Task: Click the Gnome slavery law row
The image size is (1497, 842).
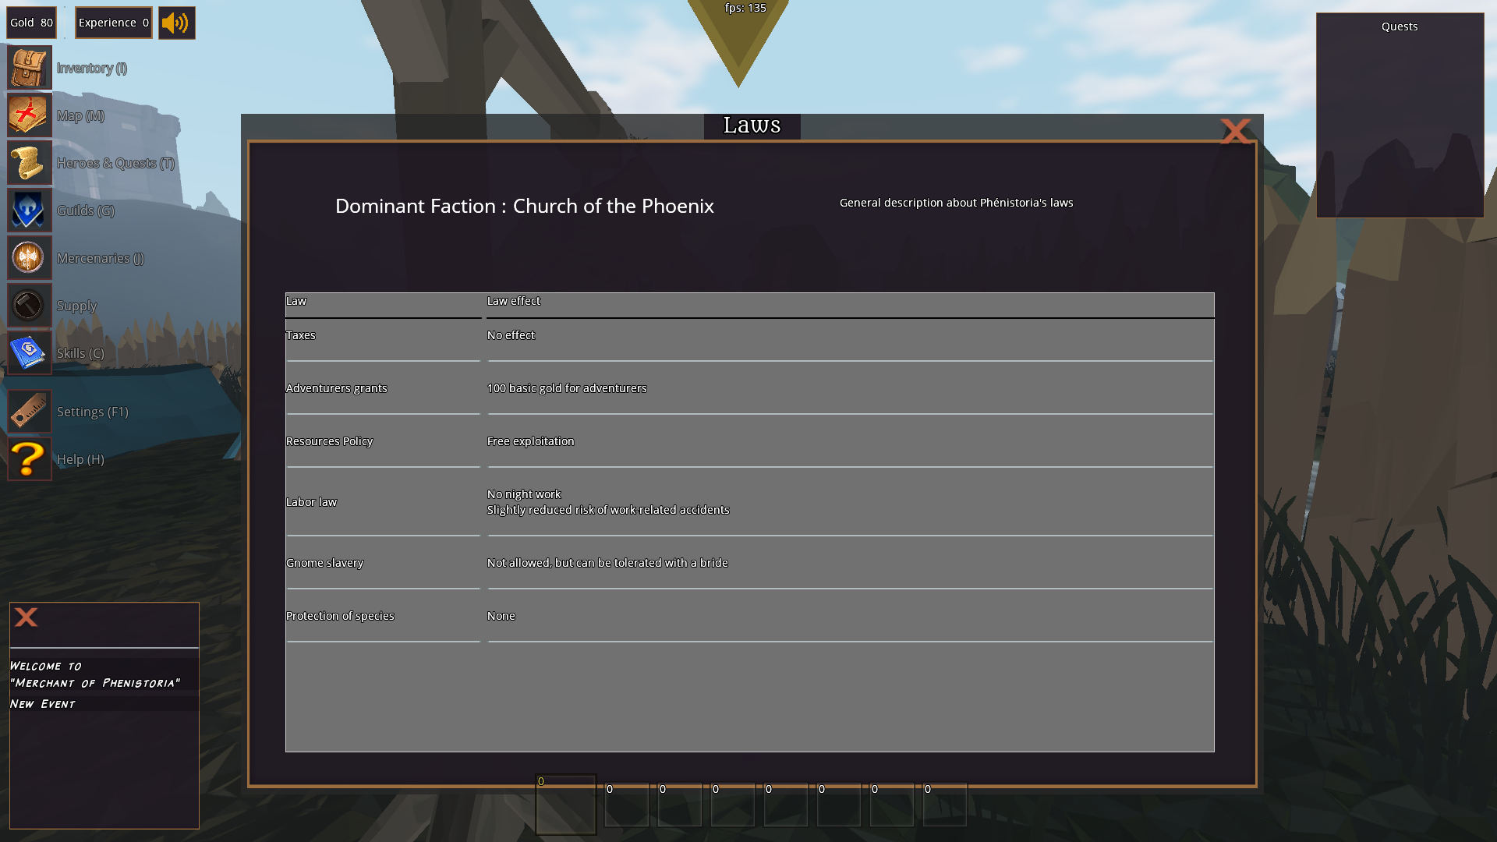Action: pyautogui.click(x=749, y=563)
